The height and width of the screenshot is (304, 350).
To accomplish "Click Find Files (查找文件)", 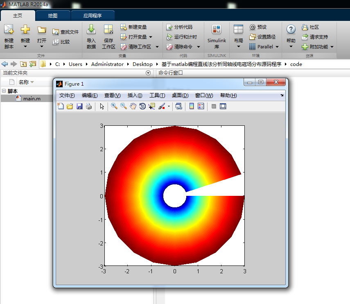I will tap(65, 32).
